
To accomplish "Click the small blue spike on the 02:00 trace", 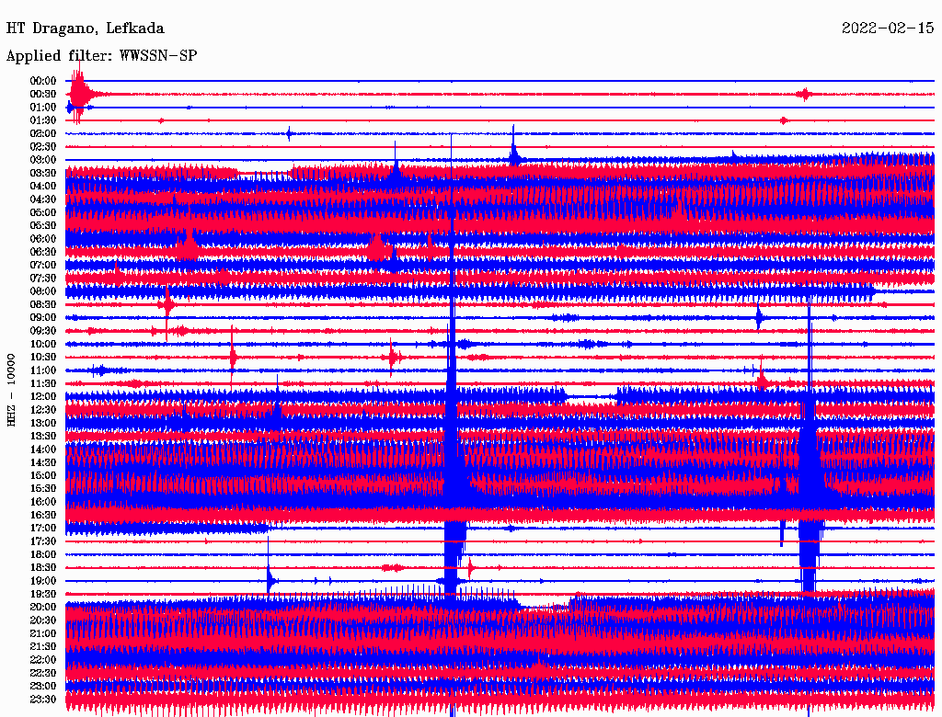I will pos(289,133).
